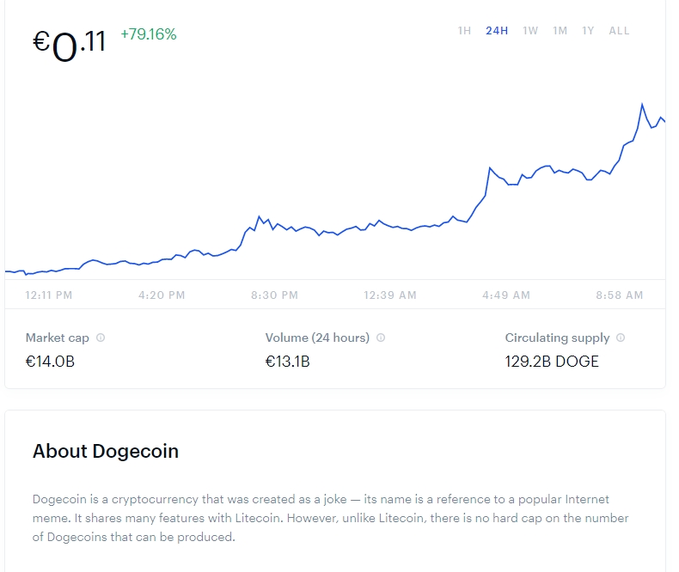
Task: Switch chart to 1H range
Action: point(464,31)
